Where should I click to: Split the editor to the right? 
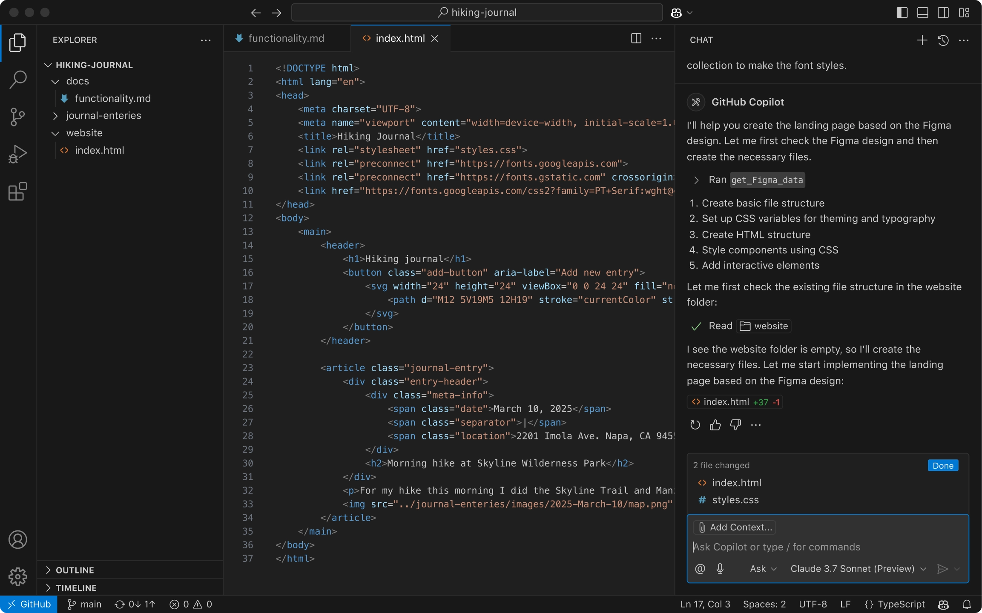click(x=636, y=38)
